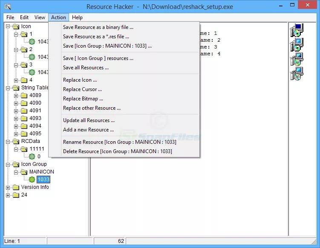Click the open folder icon next to Icon 1
Viewport: 320px width, 248px height.
pyautogui.click(x=24, y=34)
